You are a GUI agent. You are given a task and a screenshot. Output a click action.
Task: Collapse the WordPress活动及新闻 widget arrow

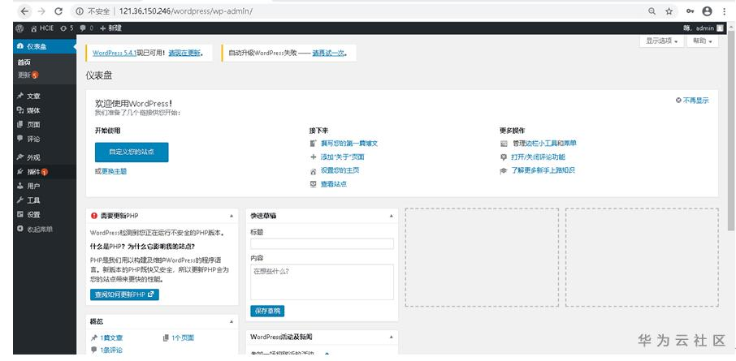coord(392,337)
